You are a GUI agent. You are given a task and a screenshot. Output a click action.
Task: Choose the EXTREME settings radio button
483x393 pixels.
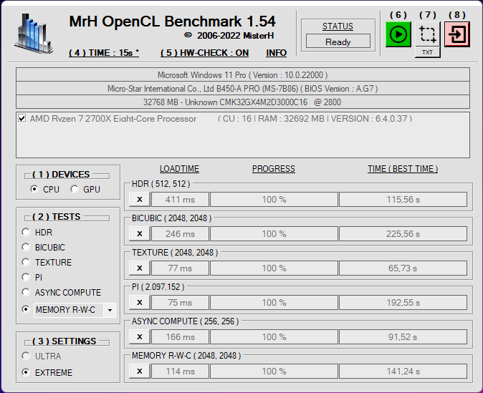click(x=26, y=372)
